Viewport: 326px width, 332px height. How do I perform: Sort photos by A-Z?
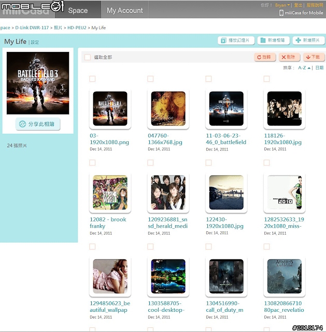click(x=304, y=68)
